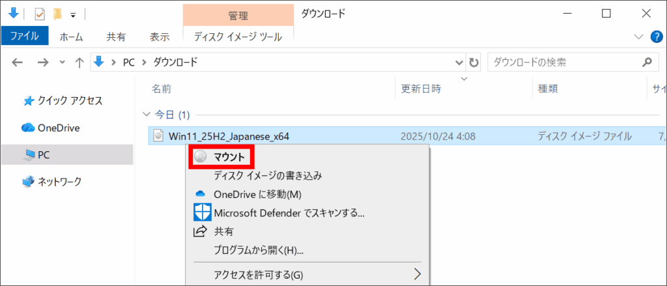The image size is (667, 286).
Task: Select ディスク イメージの書き込み menu entry
Action: (x=268, y=175)
